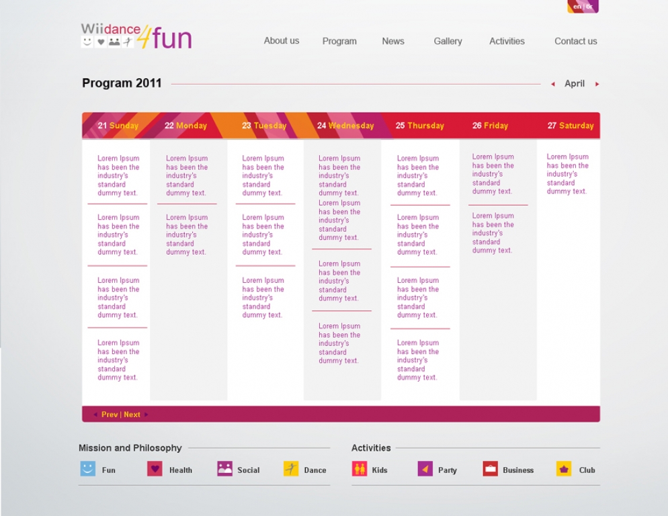This screenshot has height=516, width=668.
Task: Click the 'Business' label text
Action: (518, 470)
